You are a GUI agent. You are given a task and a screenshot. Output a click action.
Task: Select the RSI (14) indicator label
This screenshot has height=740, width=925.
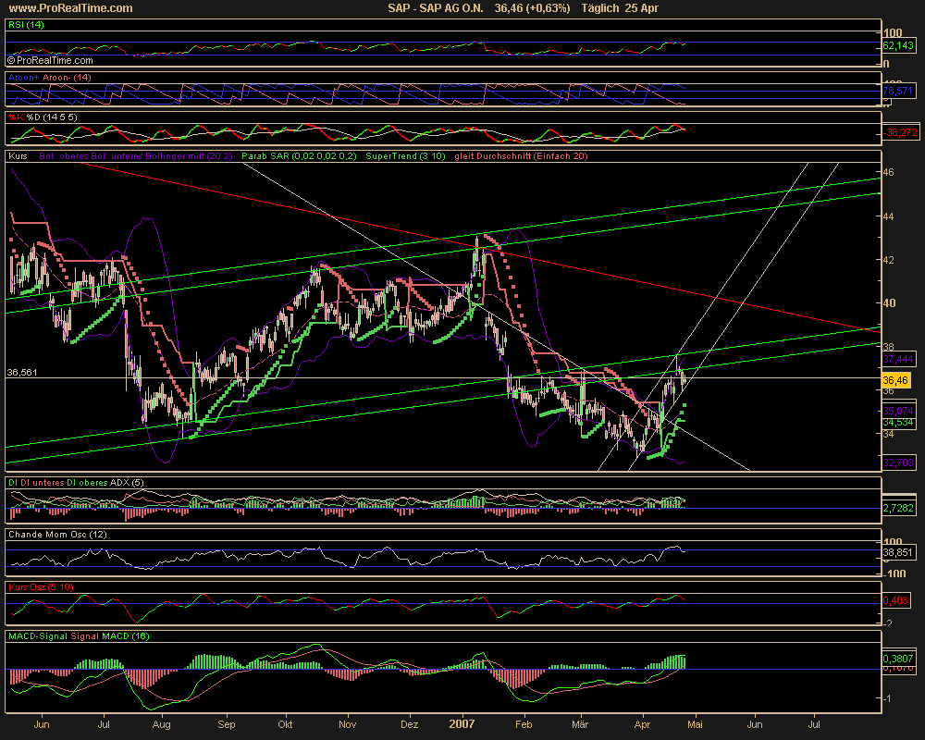point(25,27)
